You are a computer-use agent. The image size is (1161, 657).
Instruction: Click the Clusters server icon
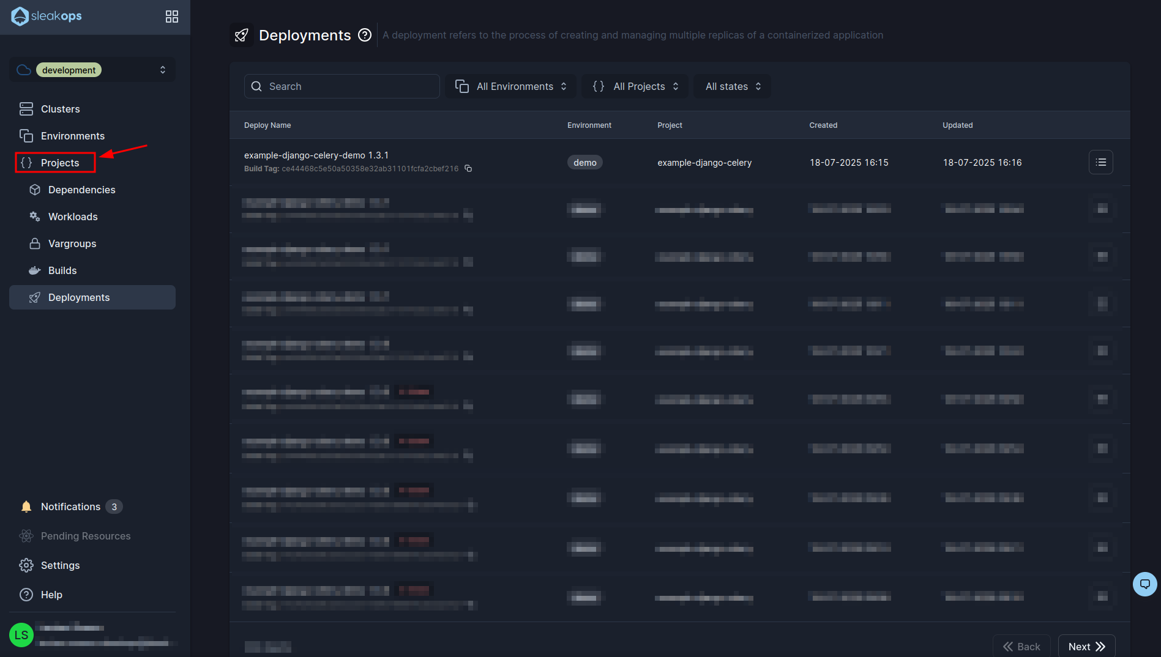tap(26, 109)
